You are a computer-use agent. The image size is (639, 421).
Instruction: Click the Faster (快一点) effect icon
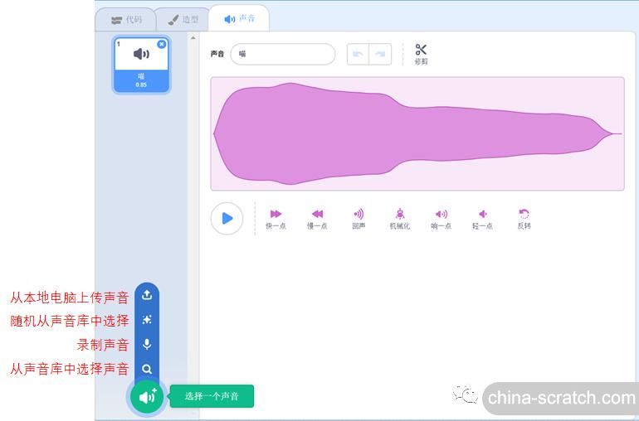point(276,215)
